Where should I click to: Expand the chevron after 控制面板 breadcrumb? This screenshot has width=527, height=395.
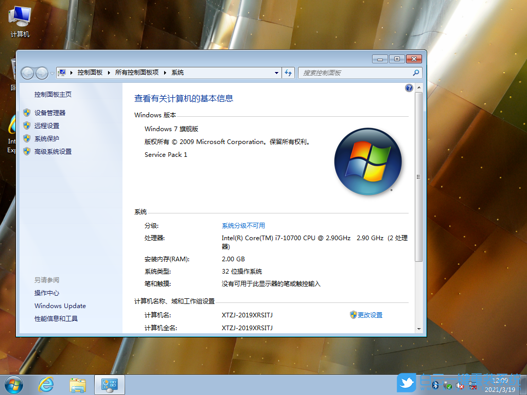[x=109, y=73]
